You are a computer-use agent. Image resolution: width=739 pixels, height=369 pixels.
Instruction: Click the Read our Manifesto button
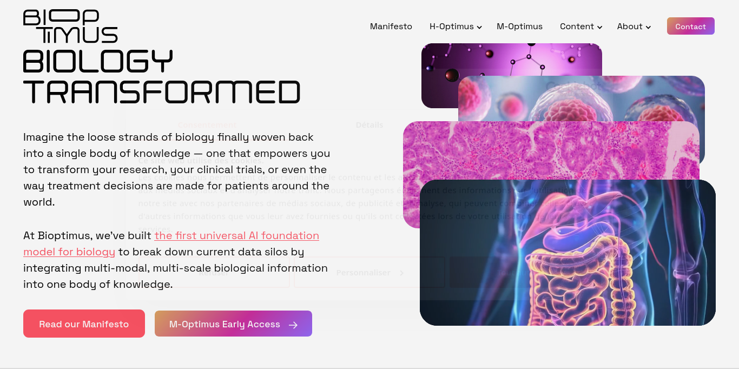tap(84, 324)
